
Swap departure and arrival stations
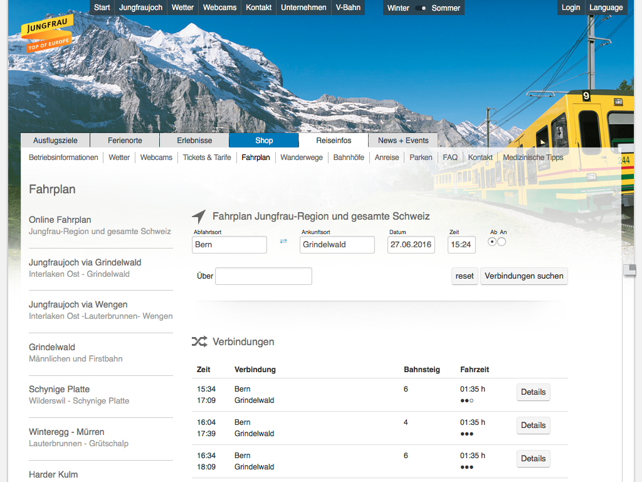click(283, 241)
